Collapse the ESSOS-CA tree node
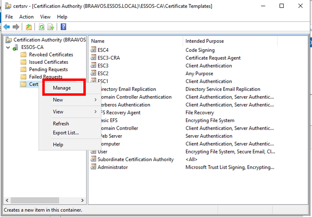312x217 pixels. tap(8, 47)
